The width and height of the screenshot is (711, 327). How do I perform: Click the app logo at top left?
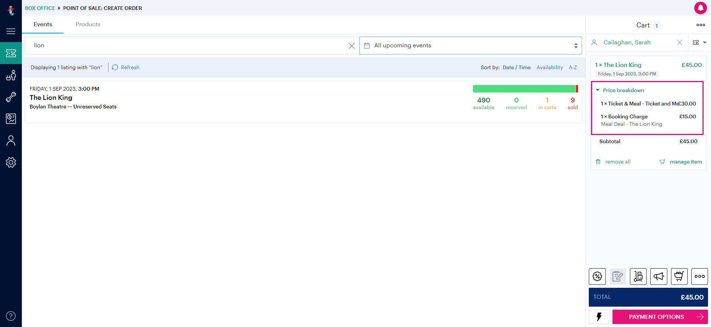[x=11, y=10]
